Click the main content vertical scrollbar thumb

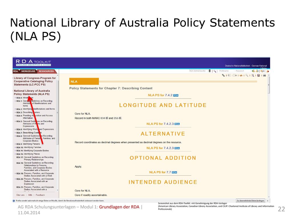pos(269,85)
